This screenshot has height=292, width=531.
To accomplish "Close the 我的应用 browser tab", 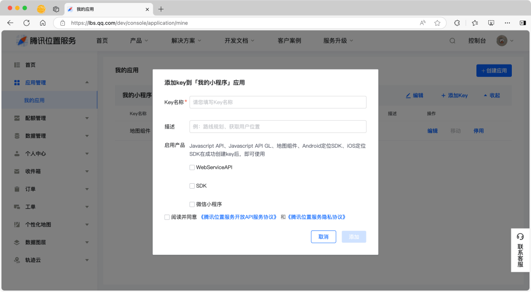I will 147,9.
